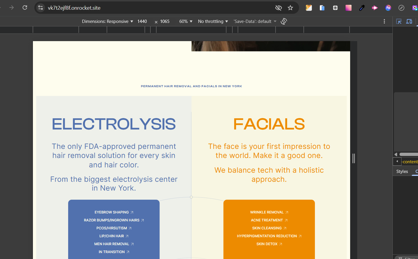Open the pink gradient square extension
Screen dimensions: 418x259
[x=348, y=8]
